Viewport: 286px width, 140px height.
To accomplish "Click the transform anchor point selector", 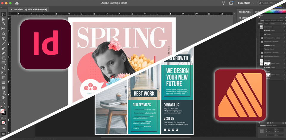I will [x=262, y=131].
